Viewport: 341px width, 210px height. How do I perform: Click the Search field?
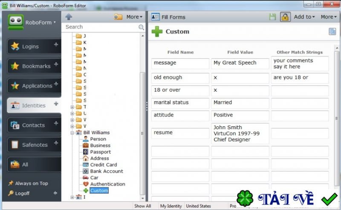tap(101, 27)
